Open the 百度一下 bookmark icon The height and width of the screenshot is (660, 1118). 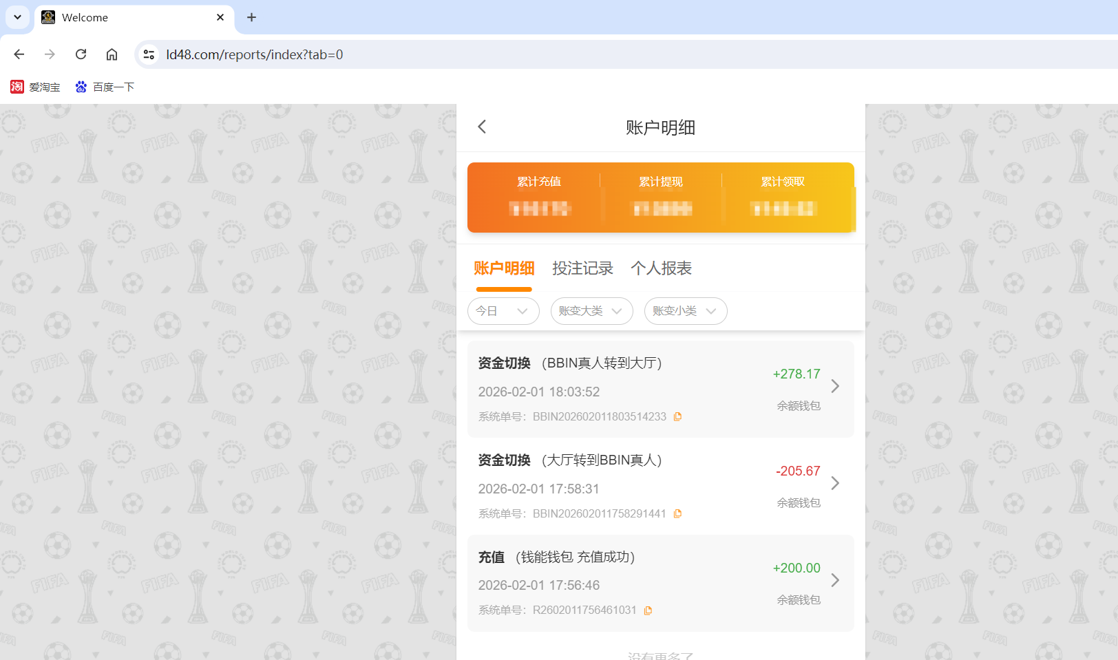81,87
